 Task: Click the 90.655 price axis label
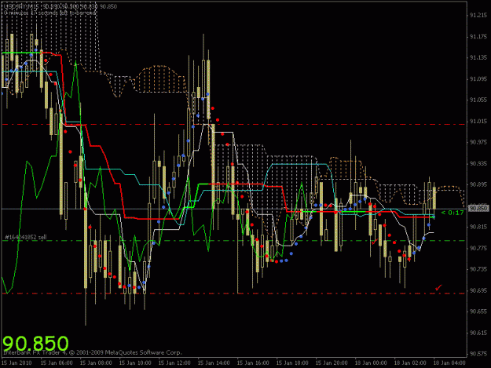[x=478, y=312]
